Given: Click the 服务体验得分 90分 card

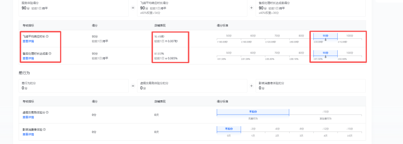Looking at the screenshot, I should [x=74, y=8].
